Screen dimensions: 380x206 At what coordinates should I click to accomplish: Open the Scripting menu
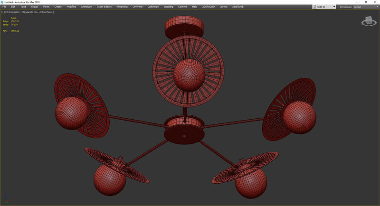tap(168, 7)
